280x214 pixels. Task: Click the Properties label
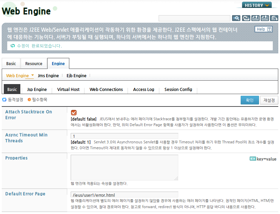point(17,158)
